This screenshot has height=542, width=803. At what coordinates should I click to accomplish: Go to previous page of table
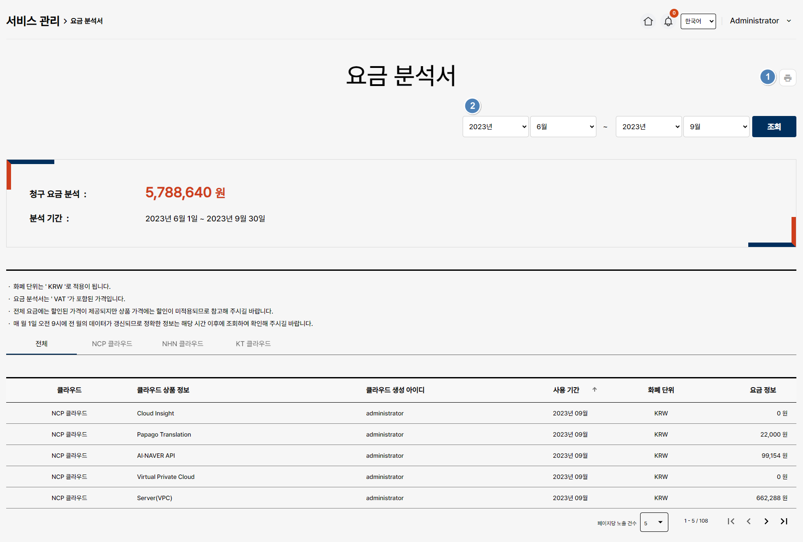(x=749, y=521)
